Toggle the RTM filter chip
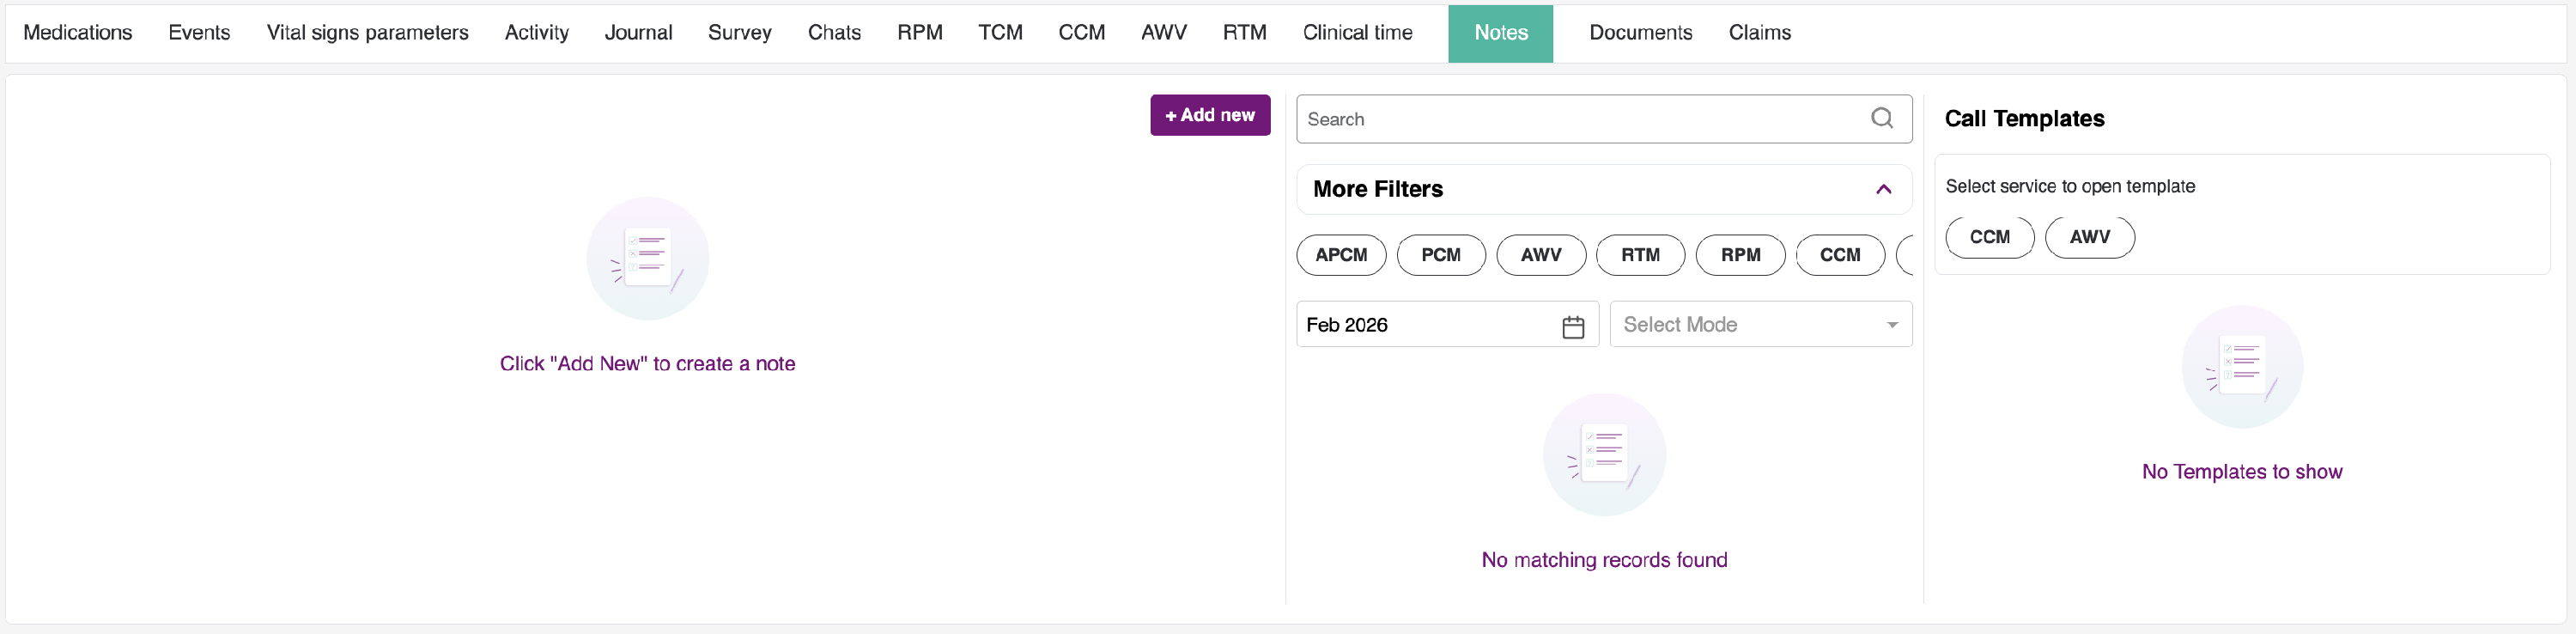Image resolution: width=2576 pixels, height=634 pixels. [x=1640, y=255]
